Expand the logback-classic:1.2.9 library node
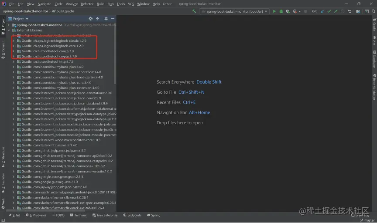Screen dimensions: 377x223 tap(14, 41)
